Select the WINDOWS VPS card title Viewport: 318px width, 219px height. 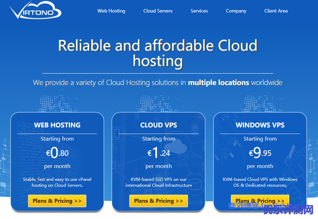[x=260, y=125]
